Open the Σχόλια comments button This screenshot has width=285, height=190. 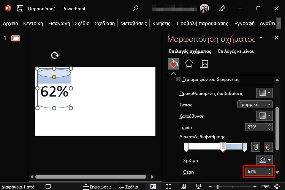[x=128, y=187]
